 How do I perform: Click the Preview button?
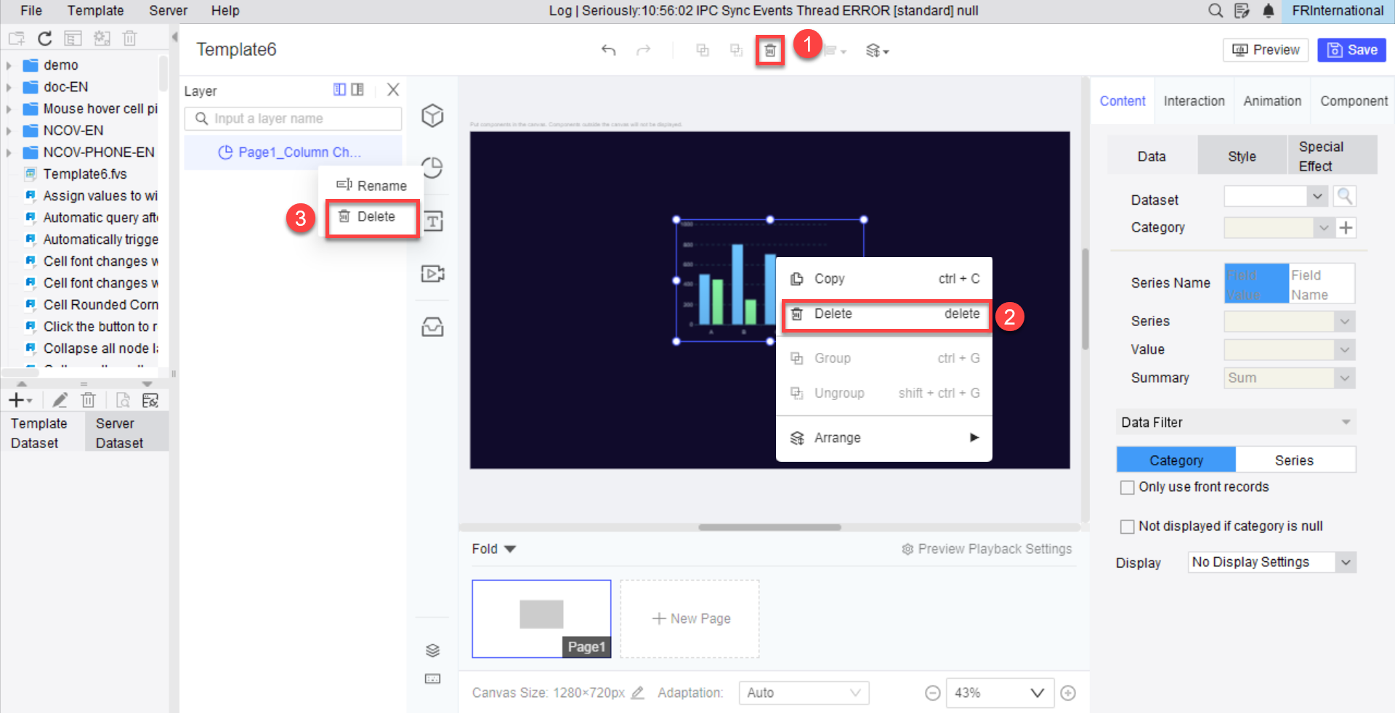coord(1266,50)
